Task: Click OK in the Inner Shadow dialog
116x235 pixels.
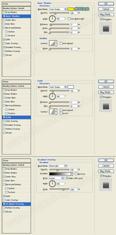Action: point(106,4)
